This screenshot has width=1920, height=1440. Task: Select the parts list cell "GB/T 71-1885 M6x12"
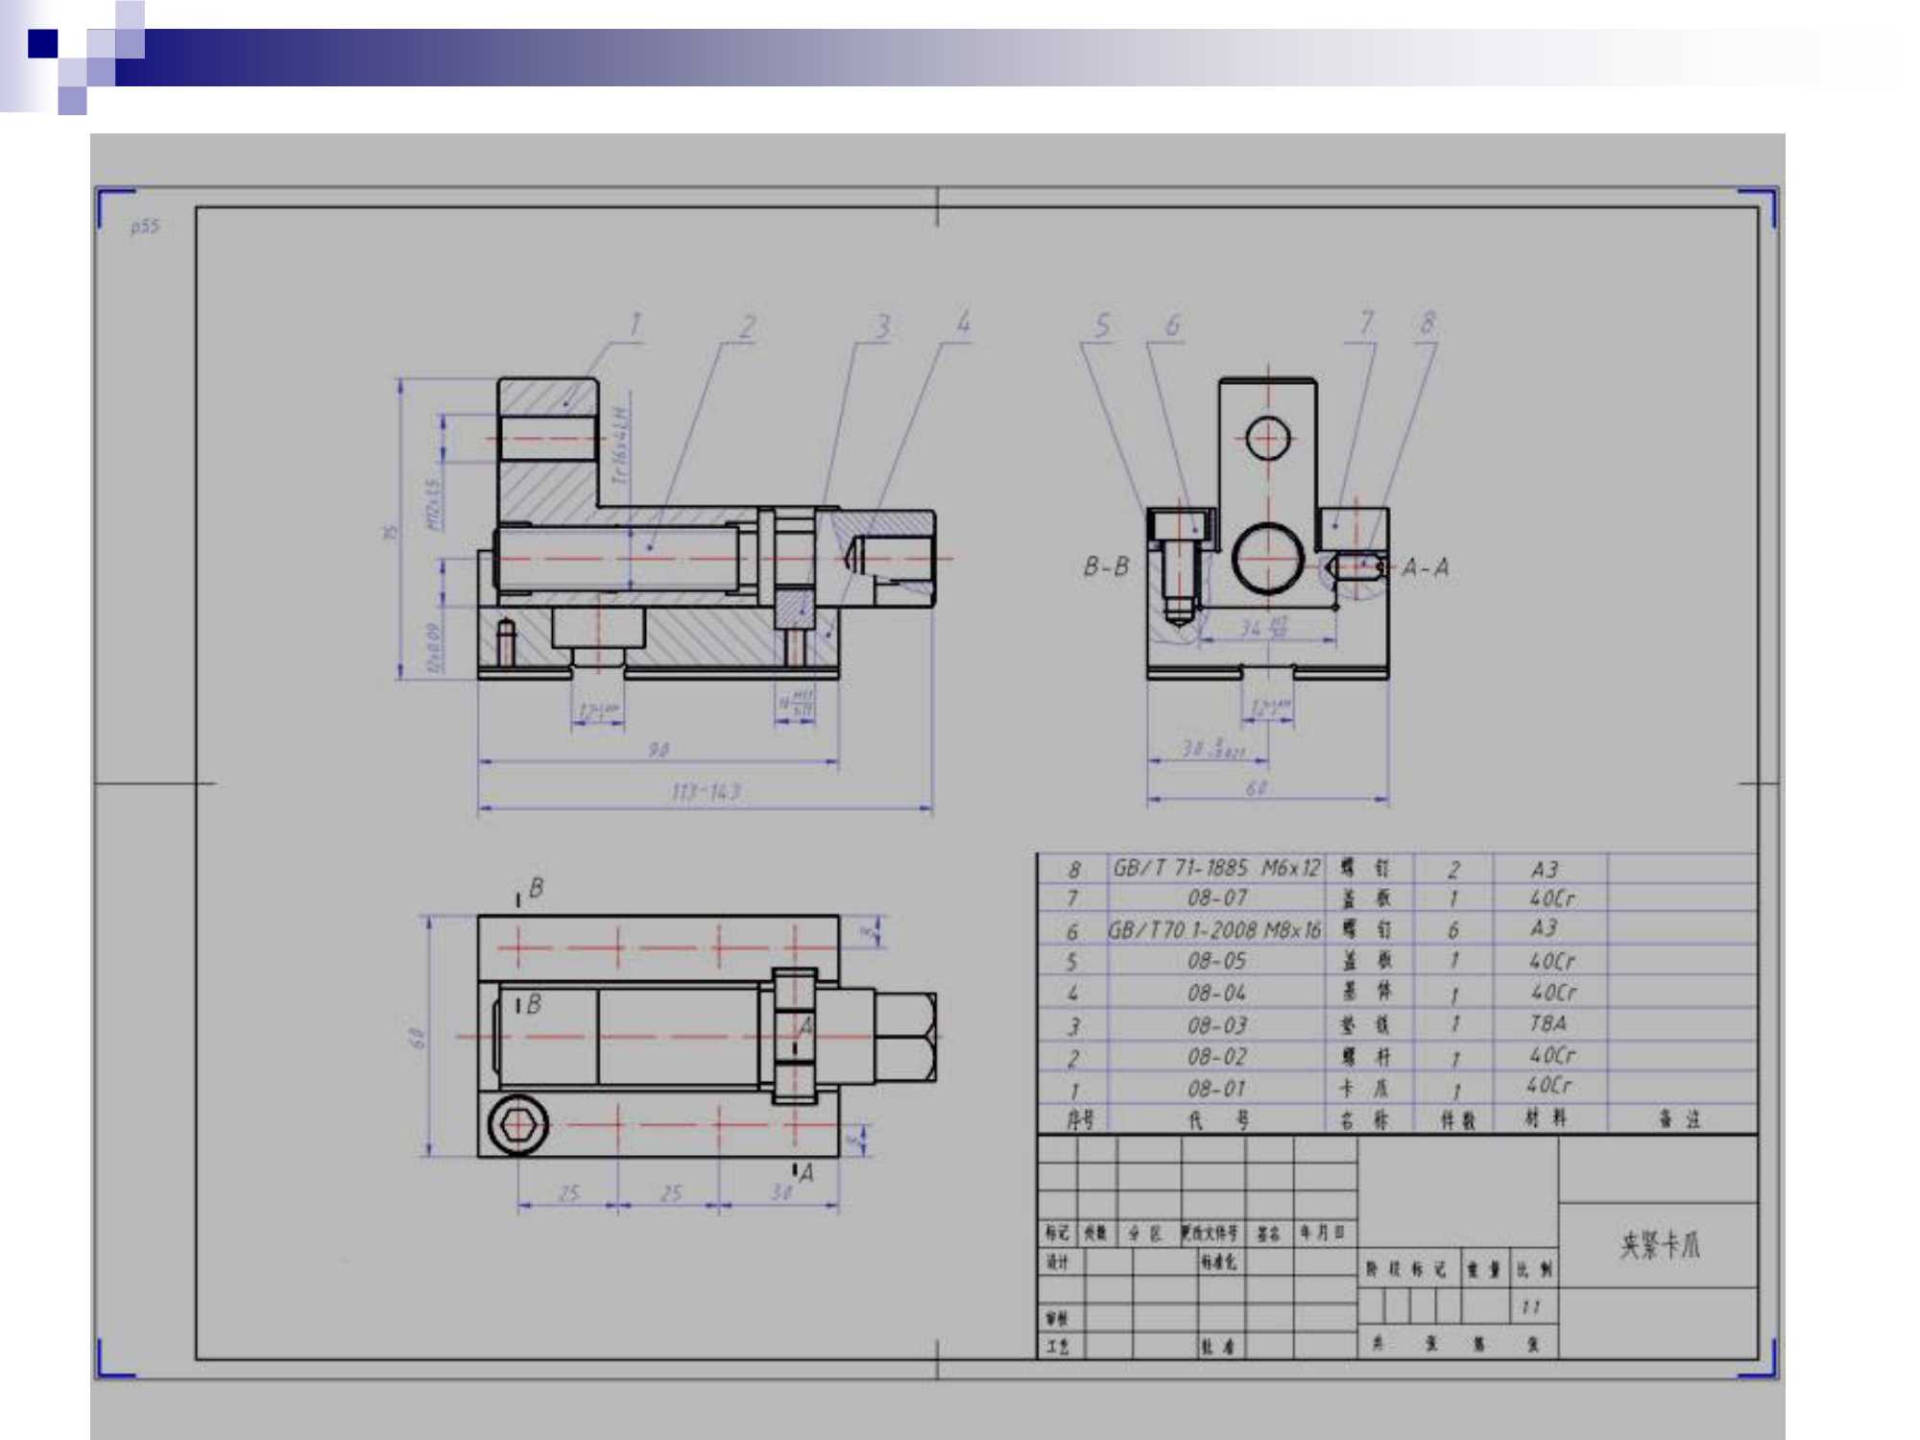pos(1216,868)
